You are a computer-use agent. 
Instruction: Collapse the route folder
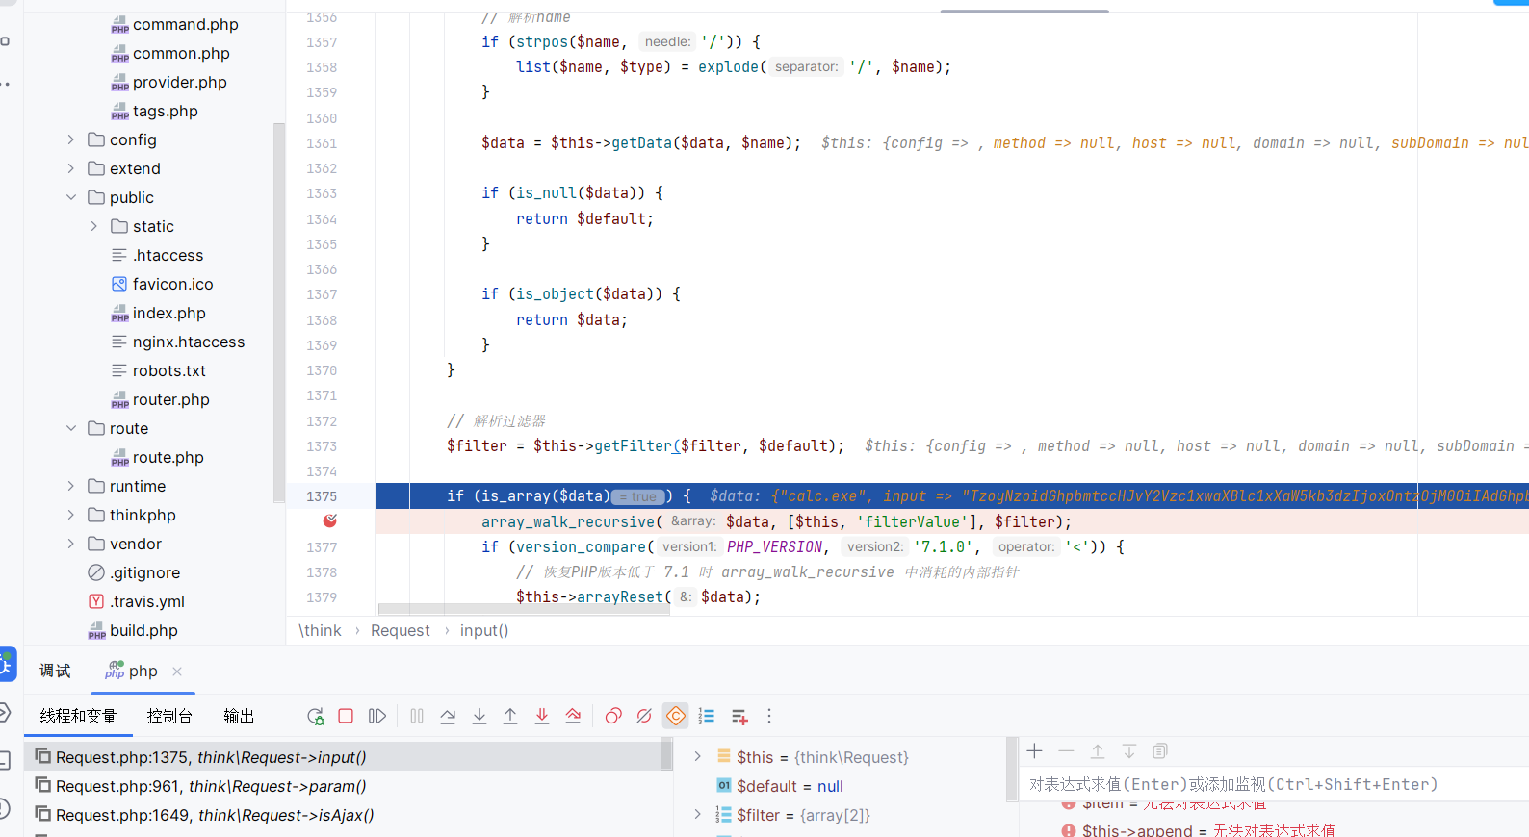point(70,428)
